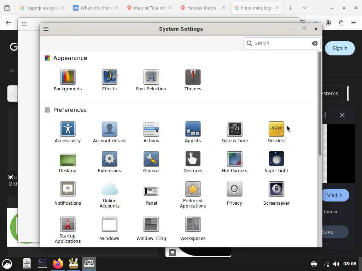
Task: Switch to the Map of Tula tab
Action: click(150, 8)
